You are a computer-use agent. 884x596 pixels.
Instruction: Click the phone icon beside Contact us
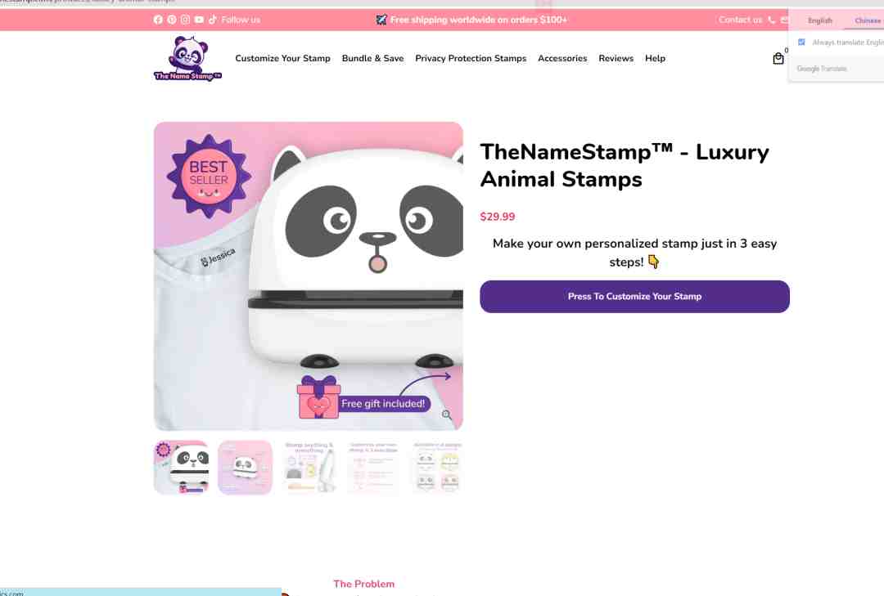point(771,20)
